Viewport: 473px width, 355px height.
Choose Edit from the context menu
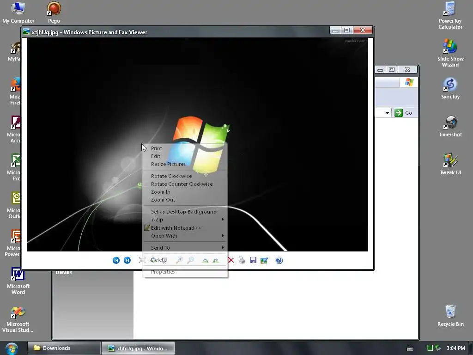tap(185, 156)
